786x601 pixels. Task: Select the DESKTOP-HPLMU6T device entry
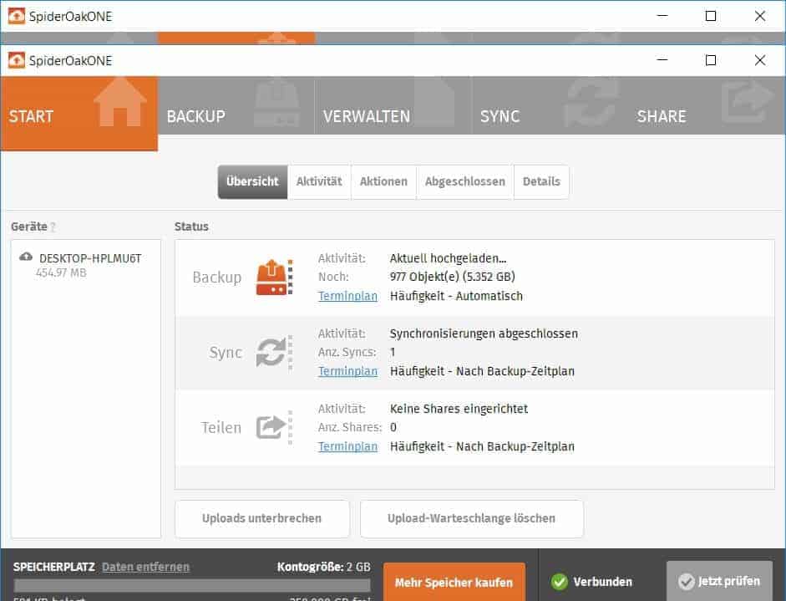(86, 265)
